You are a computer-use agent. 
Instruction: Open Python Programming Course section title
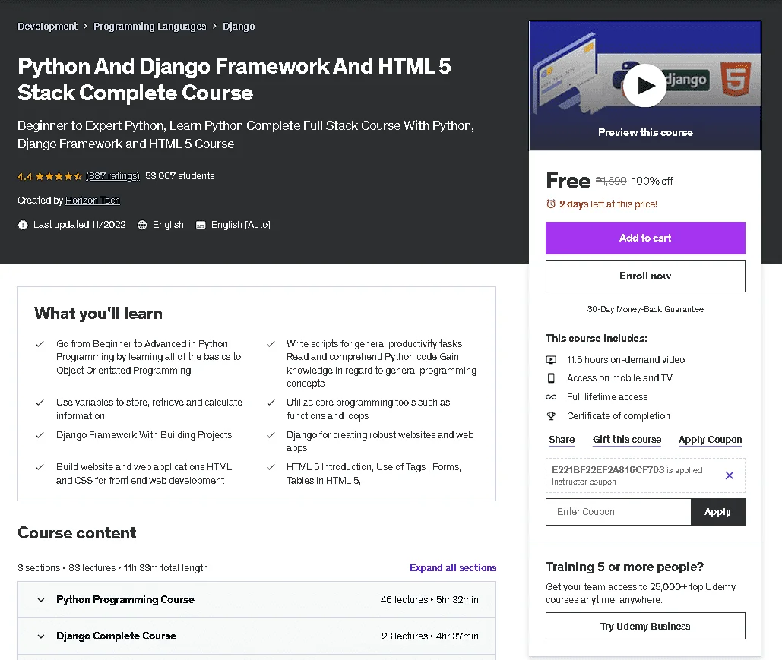point(125,600)
